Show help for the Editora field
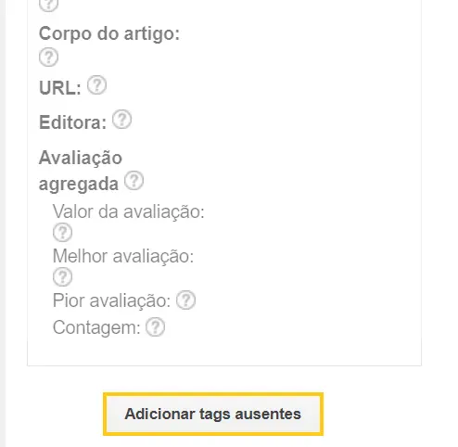458x447 pixels. click(121, 120)
